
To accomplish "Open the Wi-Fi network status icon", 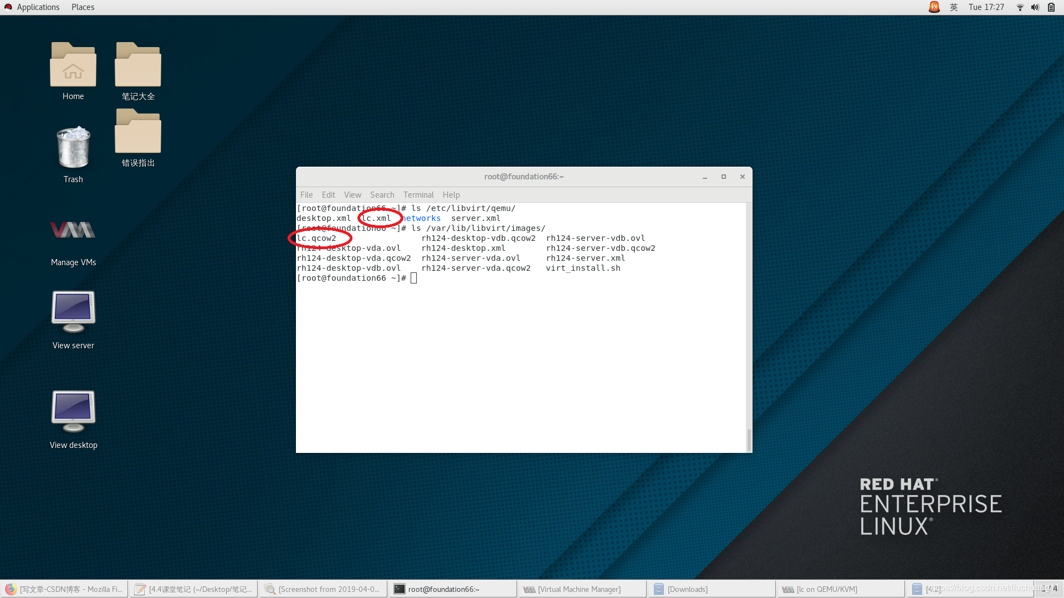I will 1020,7.
